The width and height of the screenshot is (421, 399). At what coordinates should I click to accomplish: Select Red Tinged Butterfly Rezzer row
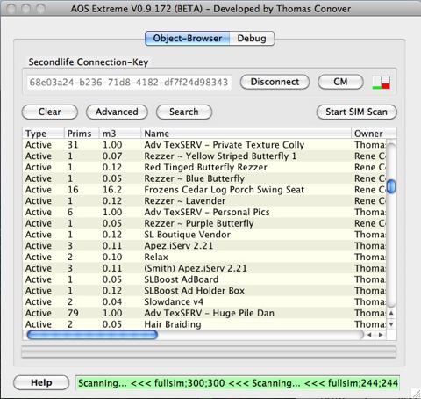pos(204,167)
